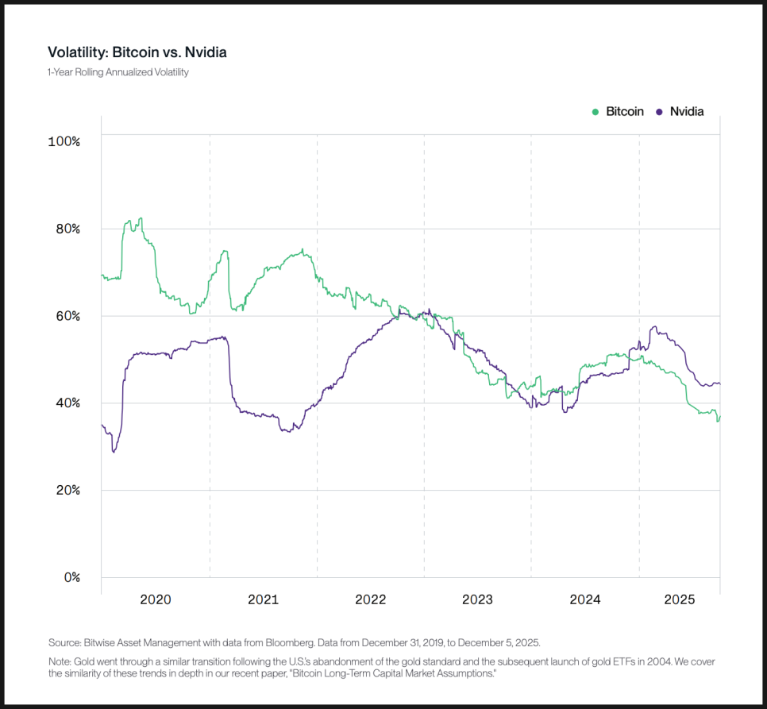Click the gold ETF note paragraph
The image size is (767, 709).
(381, 667)
